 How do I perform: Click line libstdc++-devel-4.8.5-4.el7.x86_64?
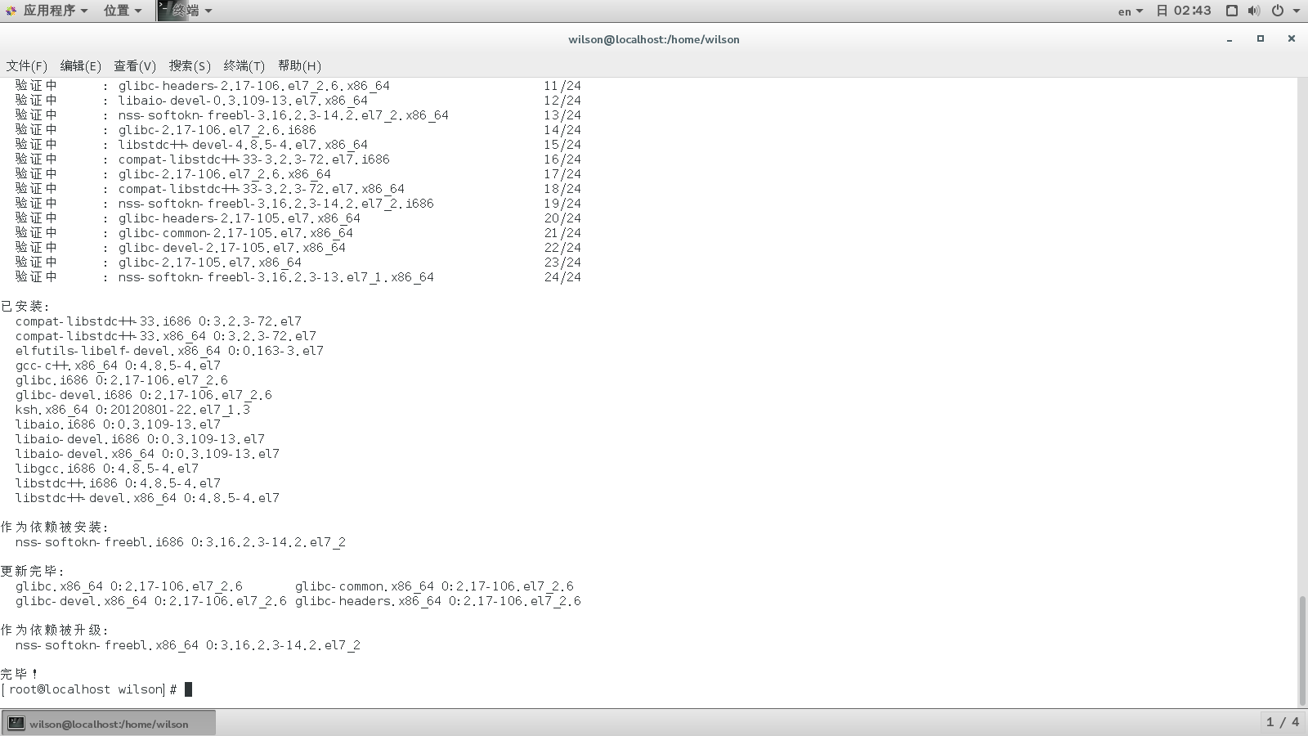click(243, 145)
